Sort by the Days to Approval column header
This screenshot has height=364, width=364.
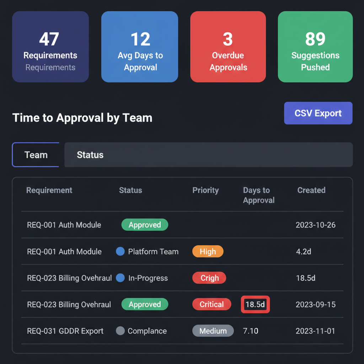[x=259, y=195]
